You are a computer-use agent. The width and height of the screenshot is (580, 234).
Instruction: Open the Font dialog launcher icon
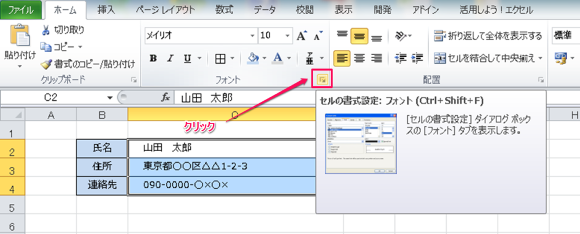pos(322,79)
